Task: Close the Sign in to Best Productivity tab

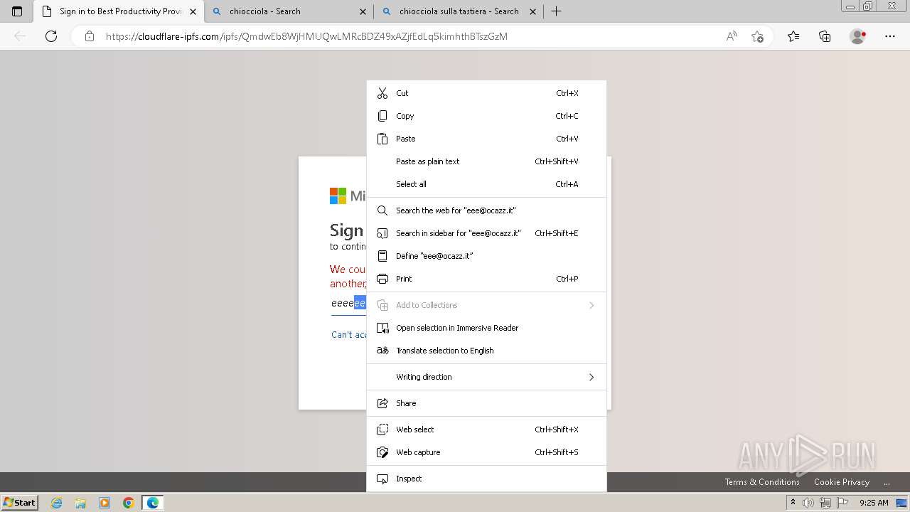Action: [193, 11]
